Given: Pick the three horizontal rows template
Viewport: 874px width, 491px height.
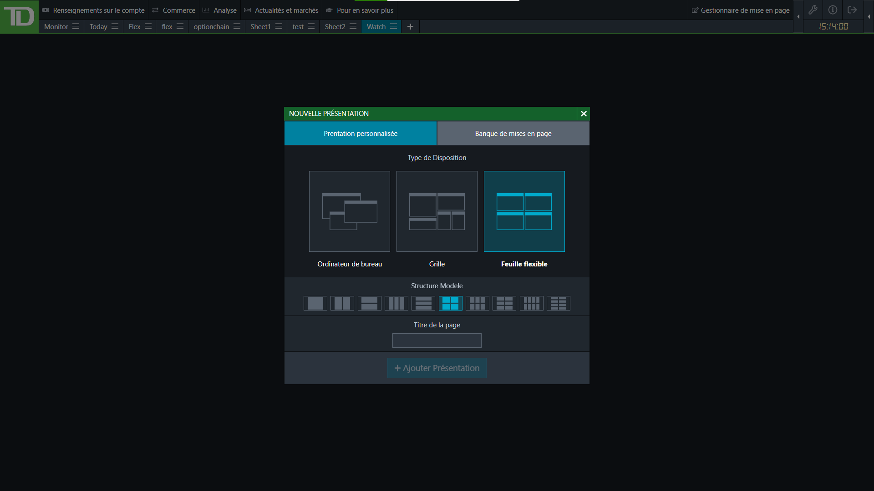Looking at the screenshot, I should coord(423,303).
